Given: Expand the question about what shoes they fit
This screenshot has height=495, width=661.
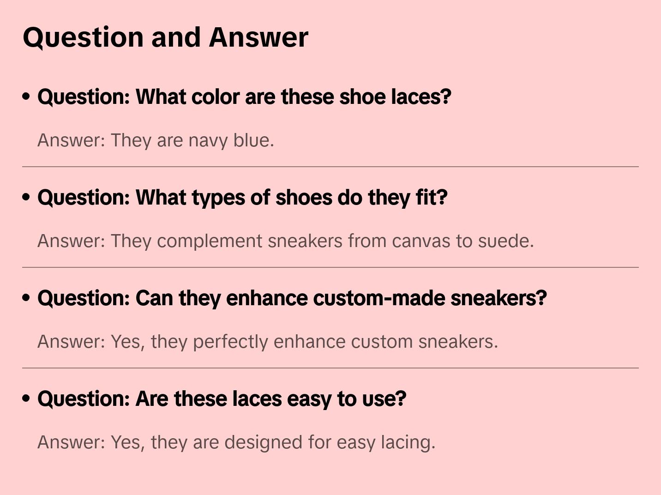Looking at the screenshot, I should click(x=242, y=197).
